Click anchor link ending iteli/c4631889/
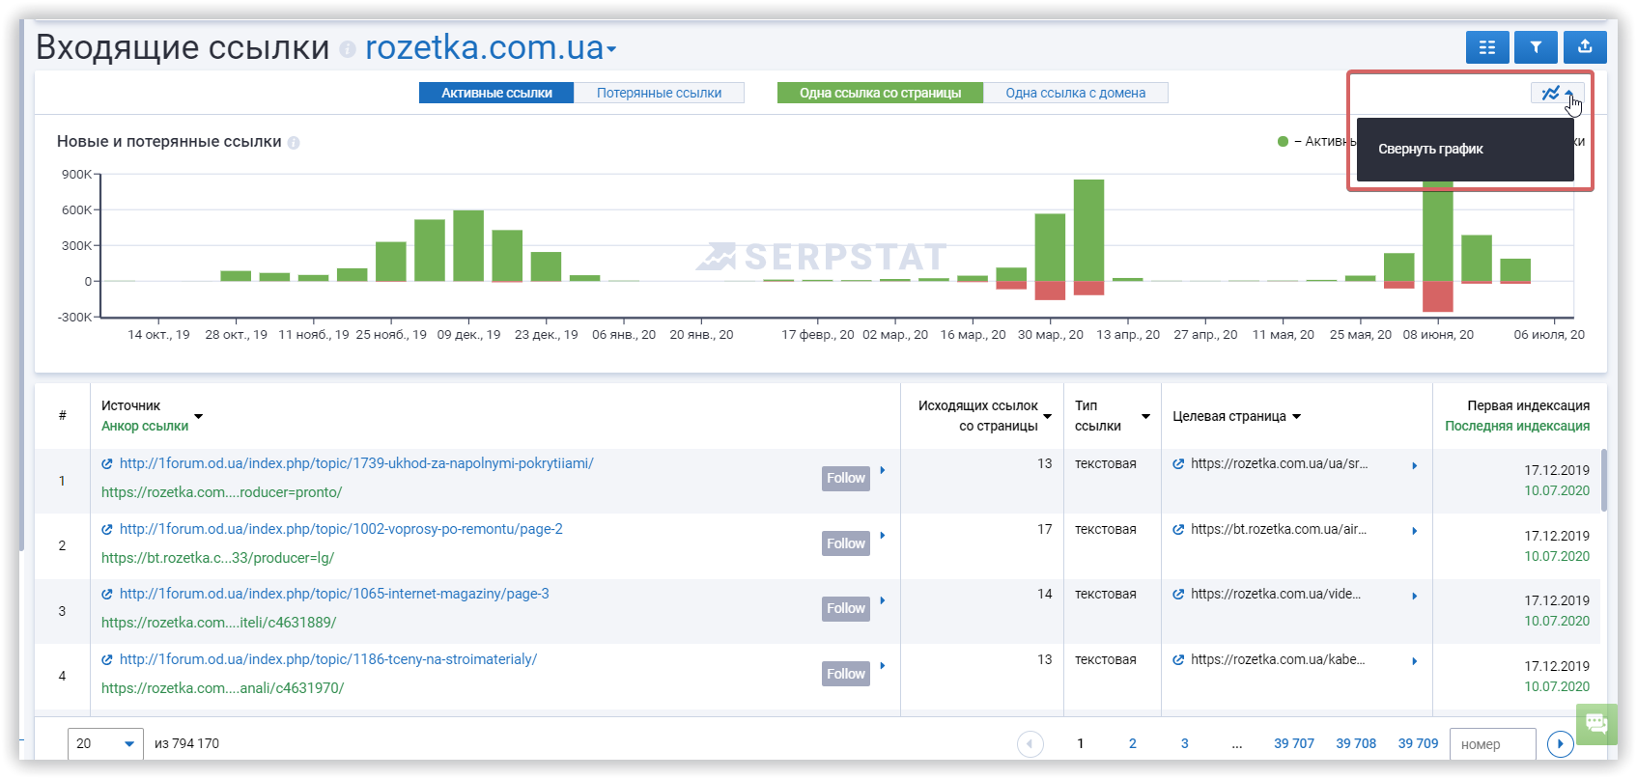The width and height of the screenshot is (1637, 779). click(x=219, y=623)
